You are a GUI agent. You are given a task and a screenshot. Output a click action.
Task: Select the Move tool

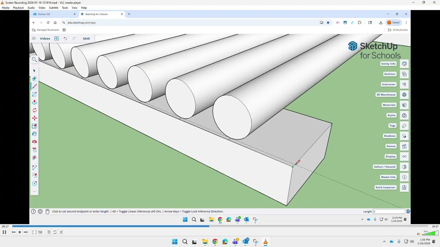(34, 118)
